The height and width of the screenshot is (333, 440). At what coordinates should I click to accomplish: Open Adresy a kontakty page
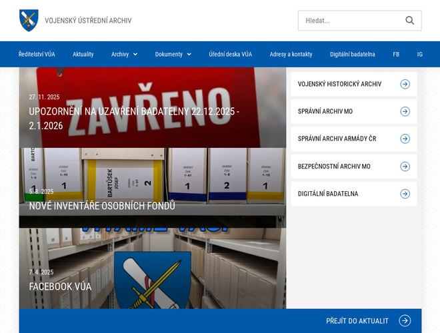point(291,54)
